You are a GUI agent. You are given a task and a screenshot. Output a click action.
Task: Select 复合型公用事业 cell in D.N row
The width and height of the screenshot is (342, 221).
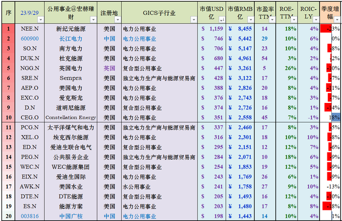tap(159, 107)
